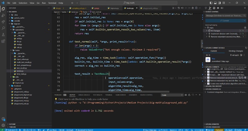Open the Terminal menu
Screen dimensions: 248x131
click(52, 3)
